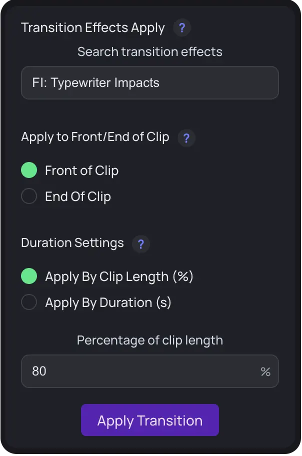This screenshot has height=456, width=302.
Task: Select Front of Clip option
Action: [x=29, y=170]
